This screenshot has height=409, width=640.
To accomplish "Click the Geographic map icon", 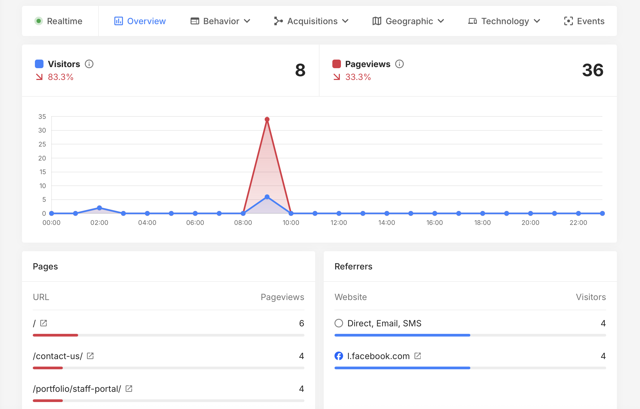I will [x=376, y=21].
